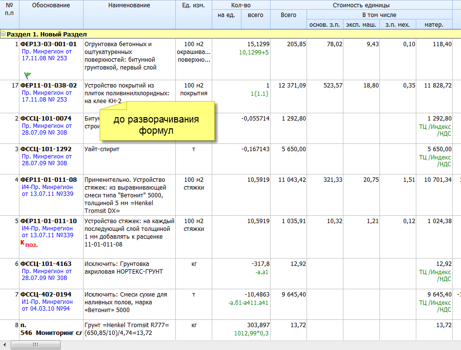Click the 'Всего' cost sub-header
461x350 pixels.
click(x=289, y=19)
